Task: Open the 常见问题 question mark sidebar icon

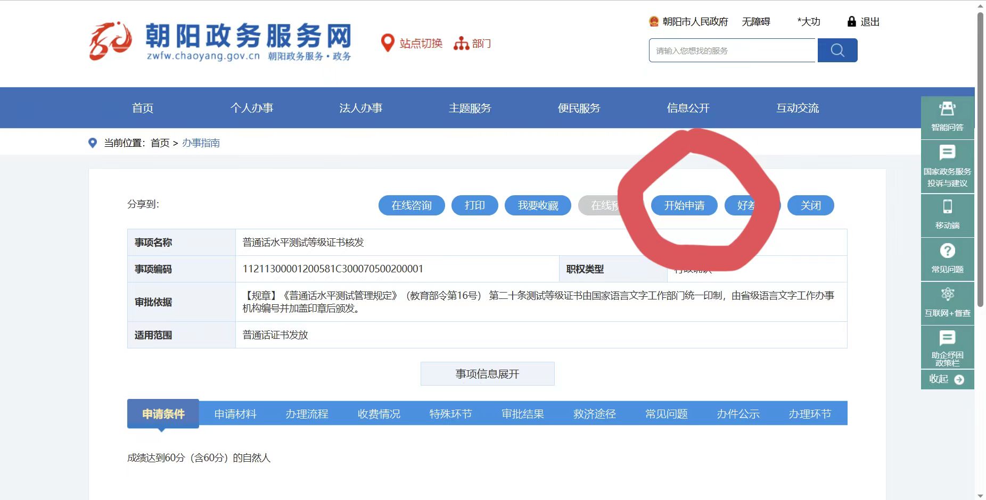Action: click(947, 251)
